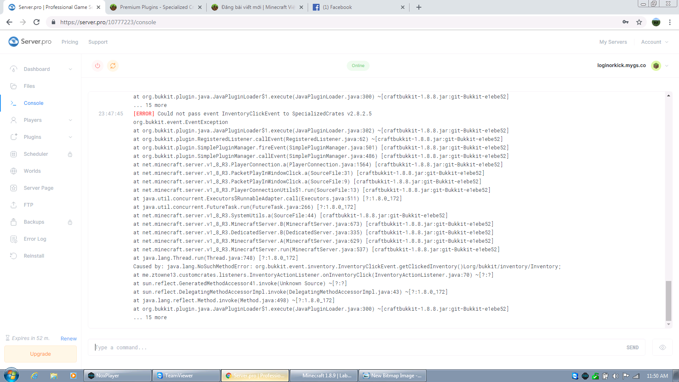The height and width of the screenshot is (382, 679).
Task: Open My Servers in the top navigation
Action: coord(613,42)
